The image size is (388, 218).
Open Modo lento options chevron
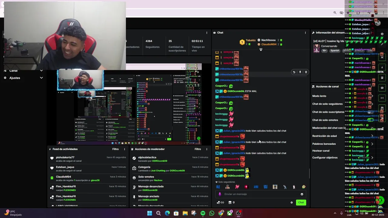click(372, 96)
